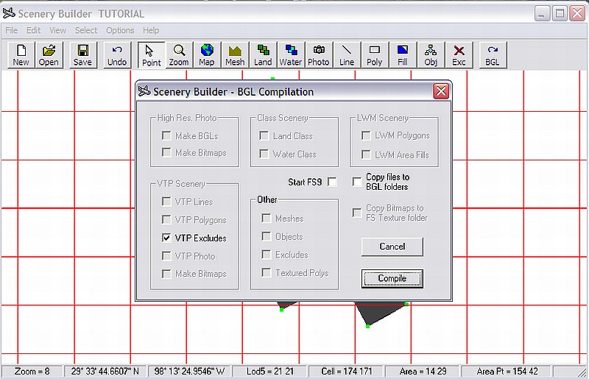The height and width of the screenshot is (379, 589).
Task: Select the Land class tool
Action: (x=263, y=55)
